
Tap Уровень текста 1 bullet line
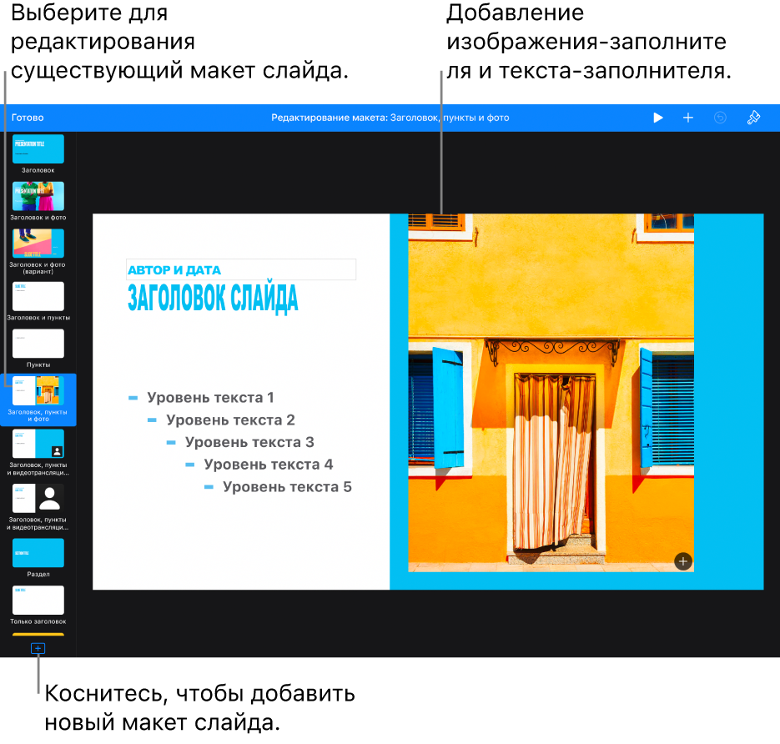click(202, 397)
